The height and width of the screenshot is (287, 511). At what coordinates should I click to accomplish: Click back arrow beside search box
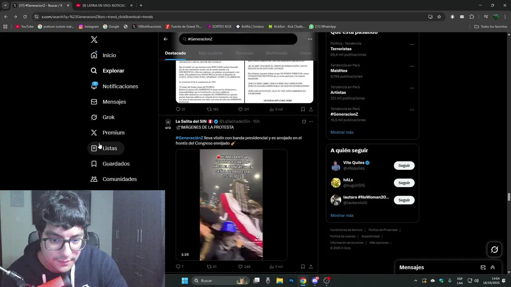pos(166,39)
